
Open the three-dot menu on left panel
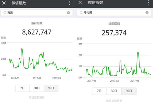tap(70, 3)
